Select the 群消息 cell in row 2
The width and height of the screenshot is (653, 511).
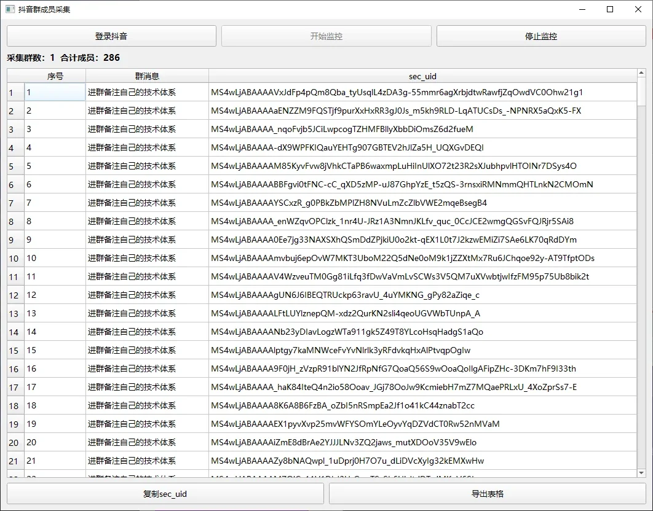147,111
